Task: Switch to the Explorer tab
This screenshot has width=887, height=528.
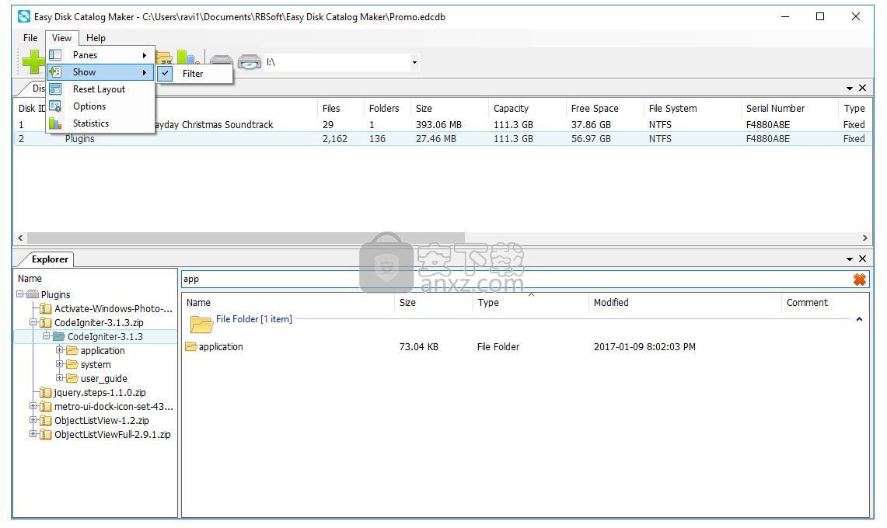Action: pyautogui.click(x=50, y=259)
